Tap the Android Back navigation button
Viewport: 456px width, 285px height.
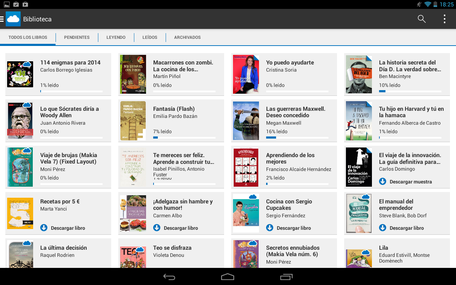click(x=169, y=277)
